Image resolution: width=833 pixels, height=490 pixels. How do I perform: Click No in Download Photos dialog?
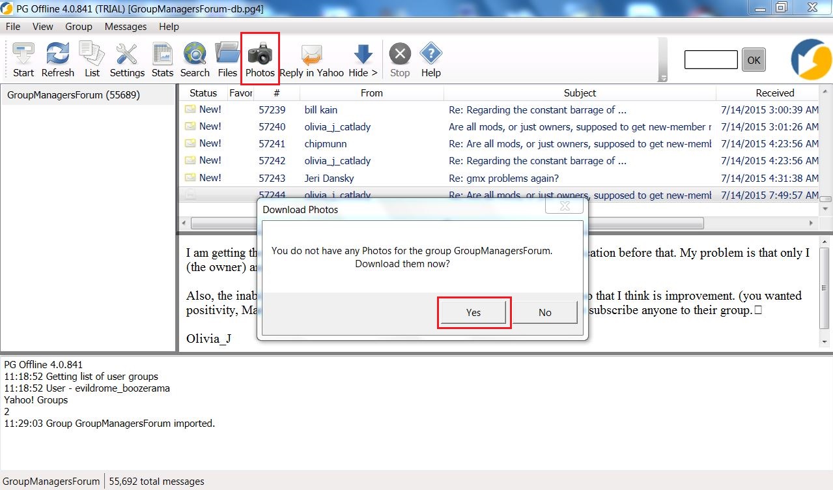tap(545, 313)
